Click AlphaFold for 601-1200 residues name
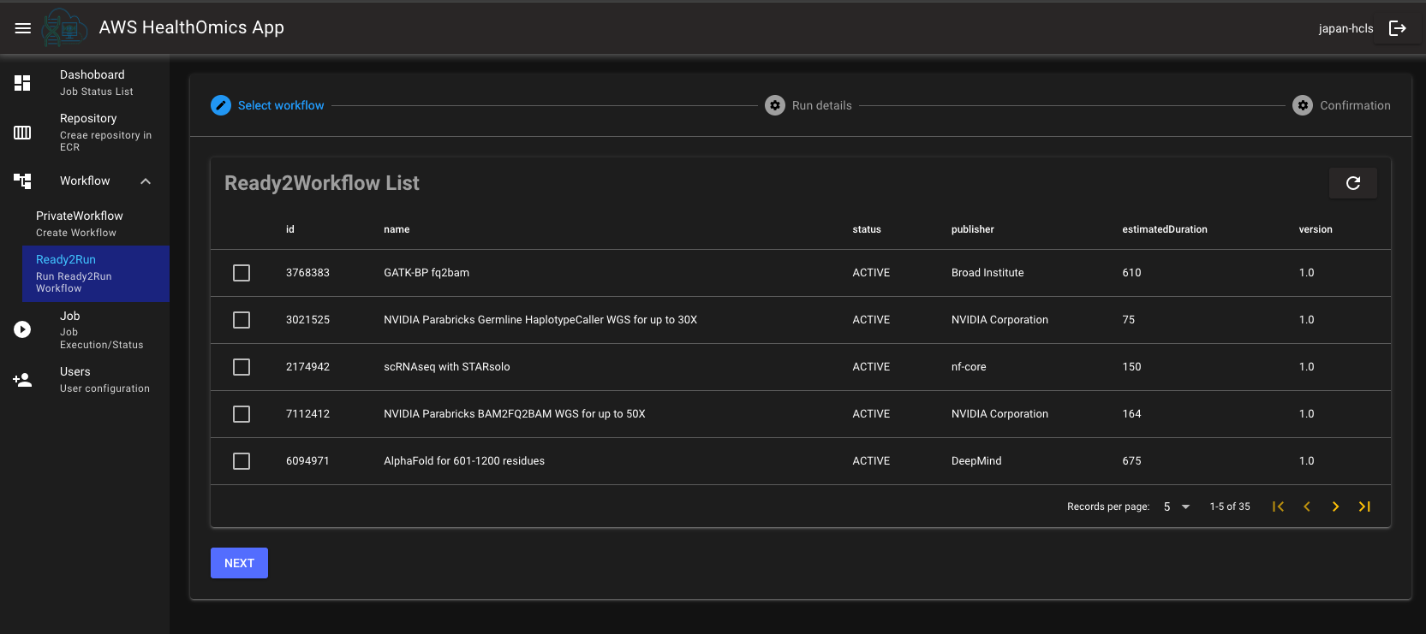 point(464,461)
